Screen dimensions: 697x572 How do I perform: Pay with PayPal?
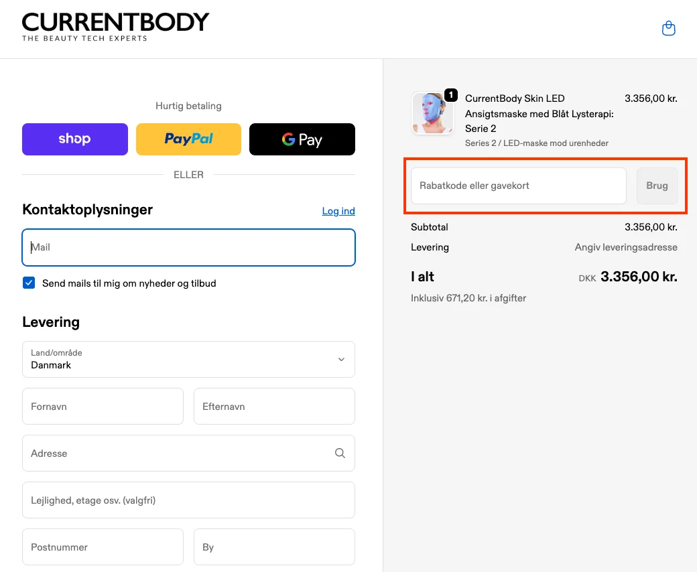pos(188,139)
